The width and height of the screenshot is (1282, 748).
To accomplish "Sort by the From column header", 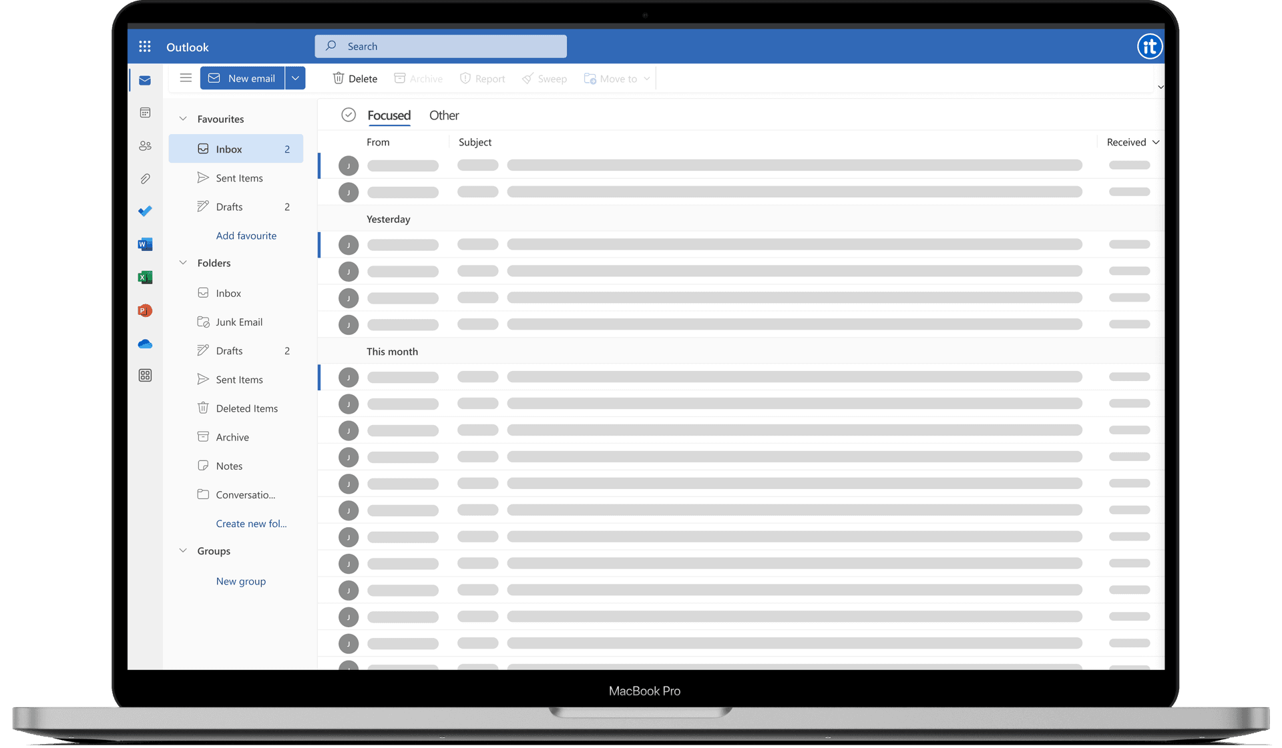I will 378,142.
